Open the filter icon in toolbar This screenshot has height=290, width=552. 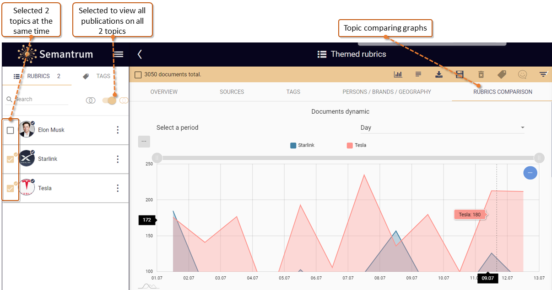pos(543,74)
